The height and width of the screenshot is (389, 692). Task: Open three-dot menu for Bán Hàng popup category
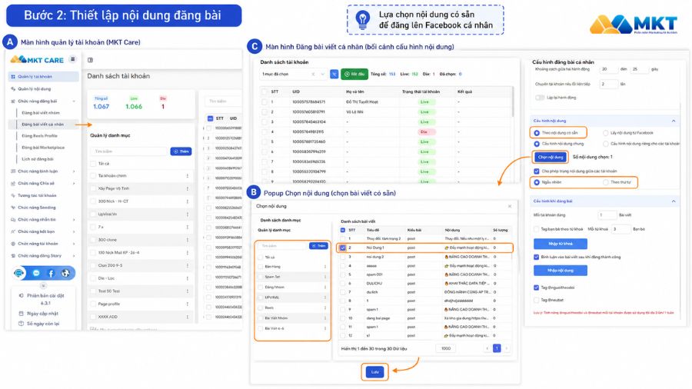click(325, 267)
